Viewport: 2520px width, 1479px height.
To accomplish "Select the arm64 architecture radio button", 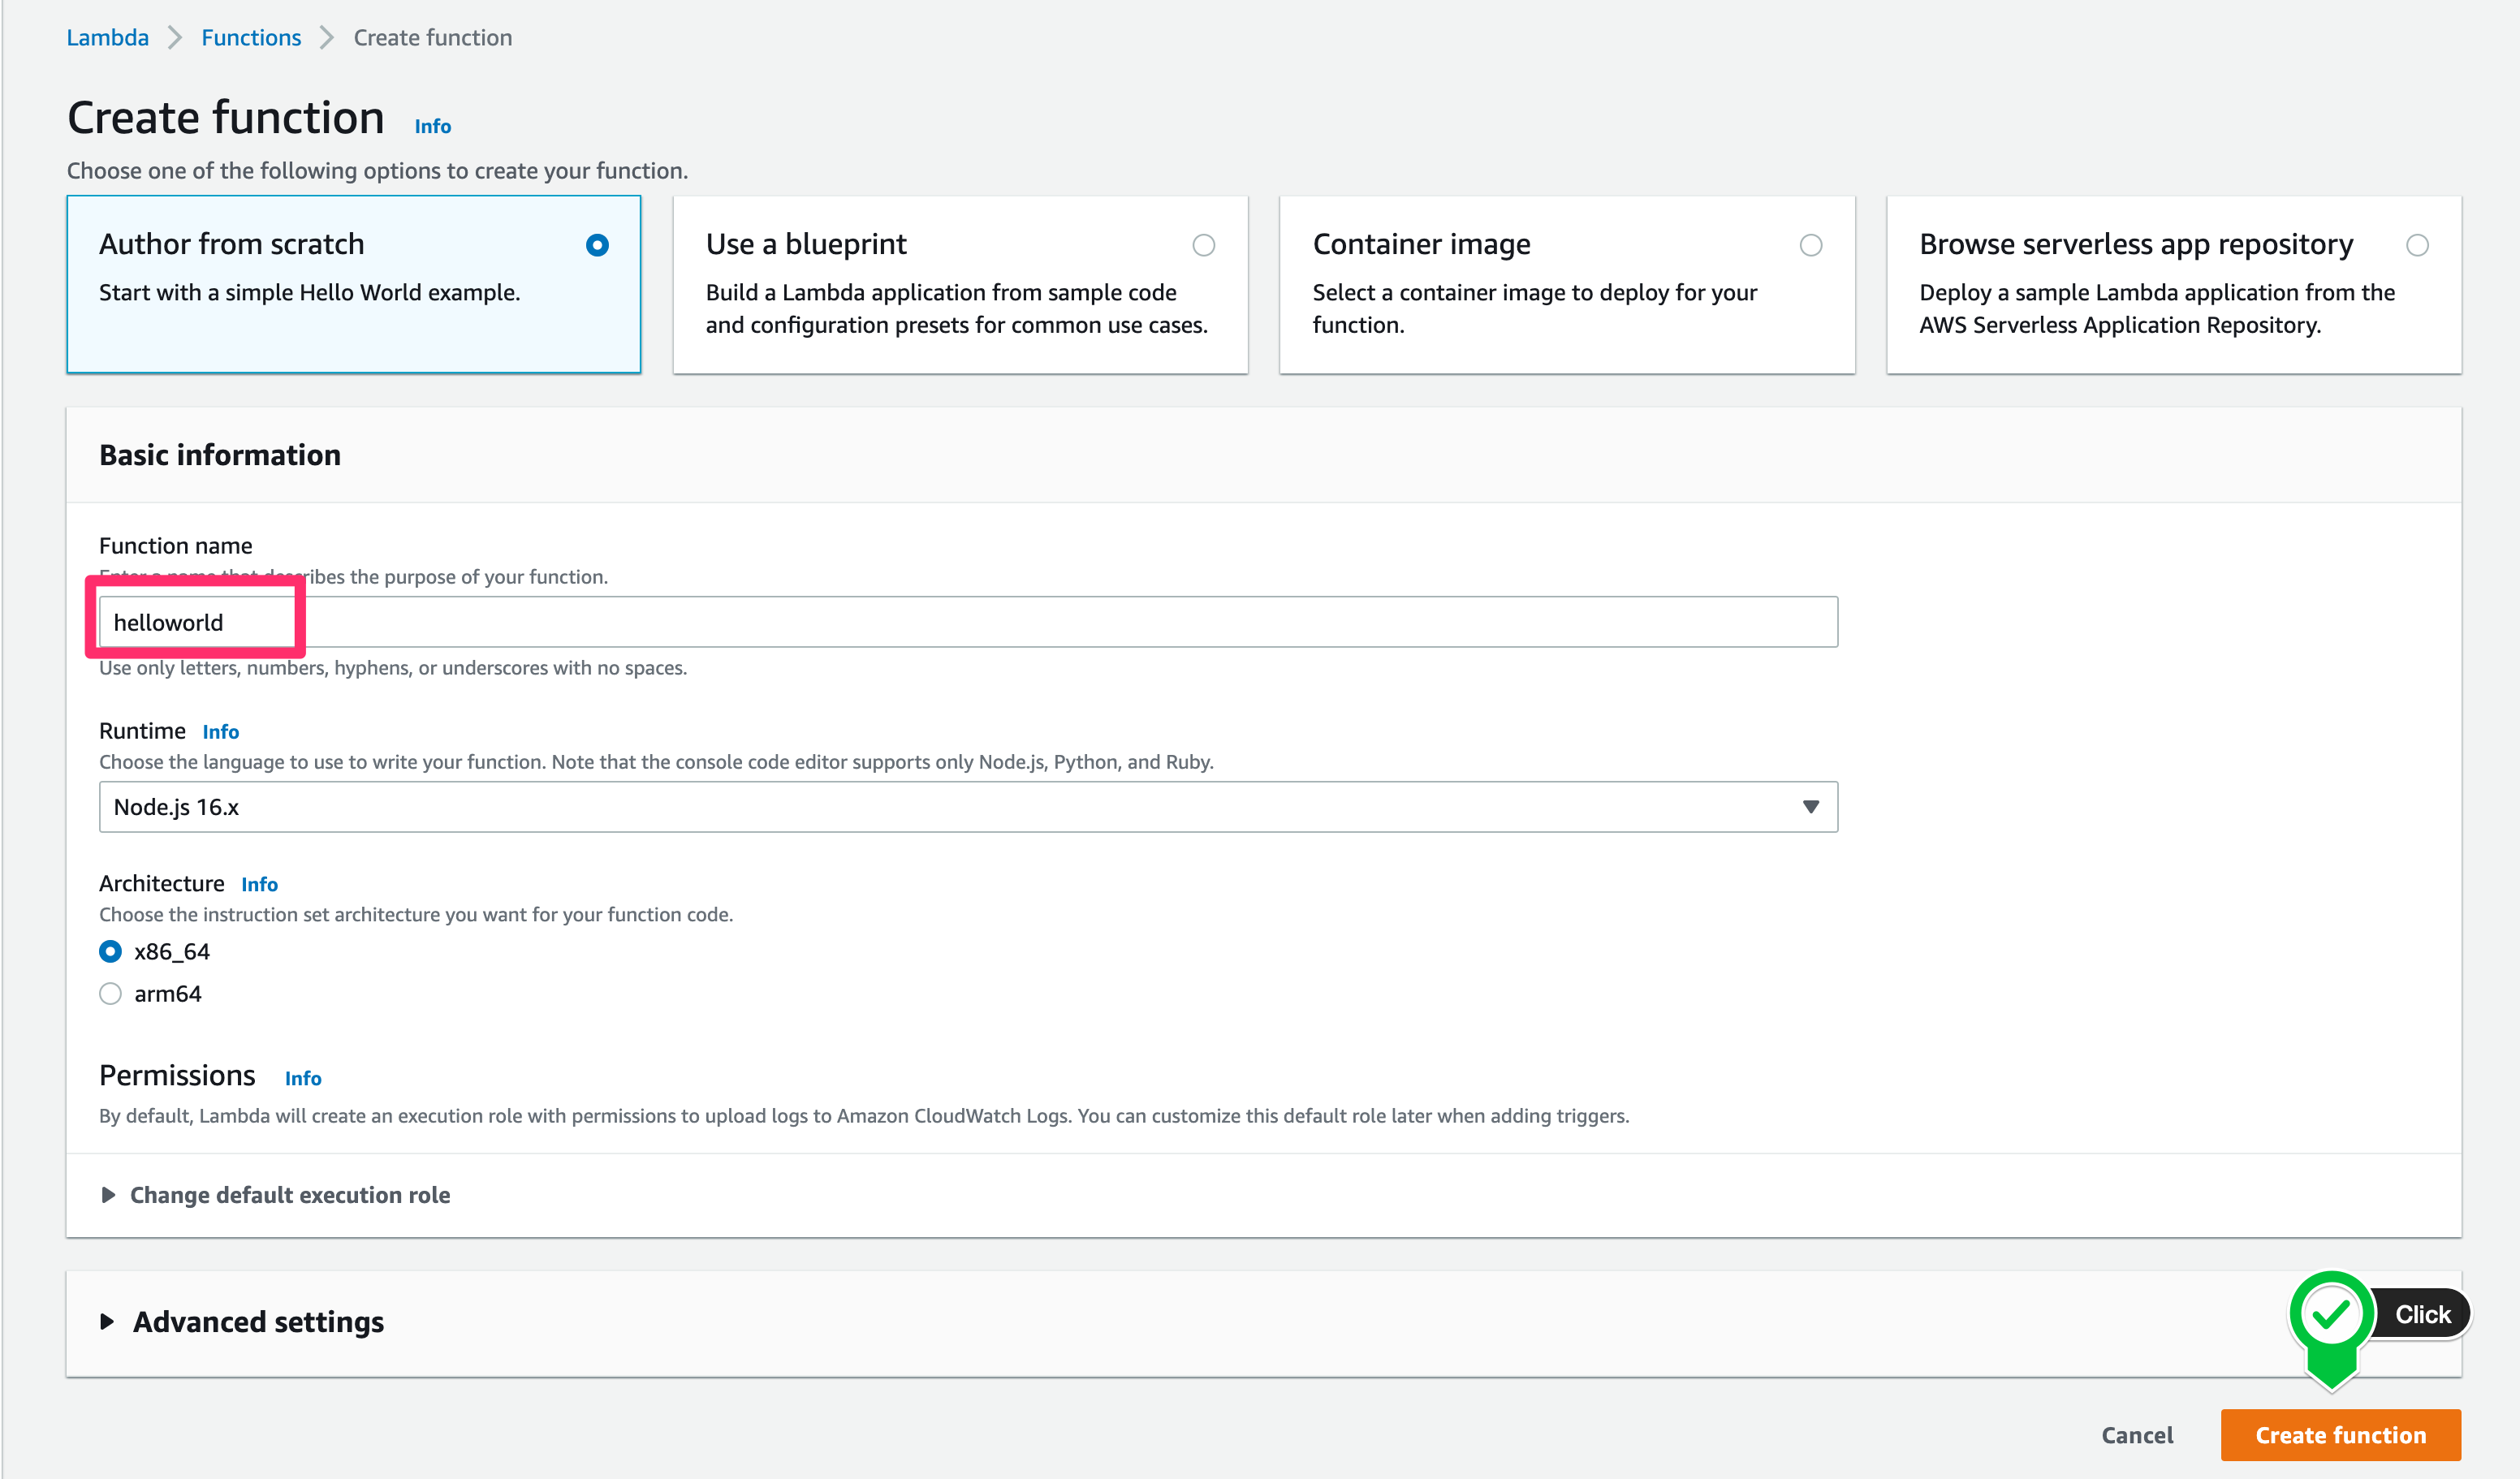I will point(110,994).
